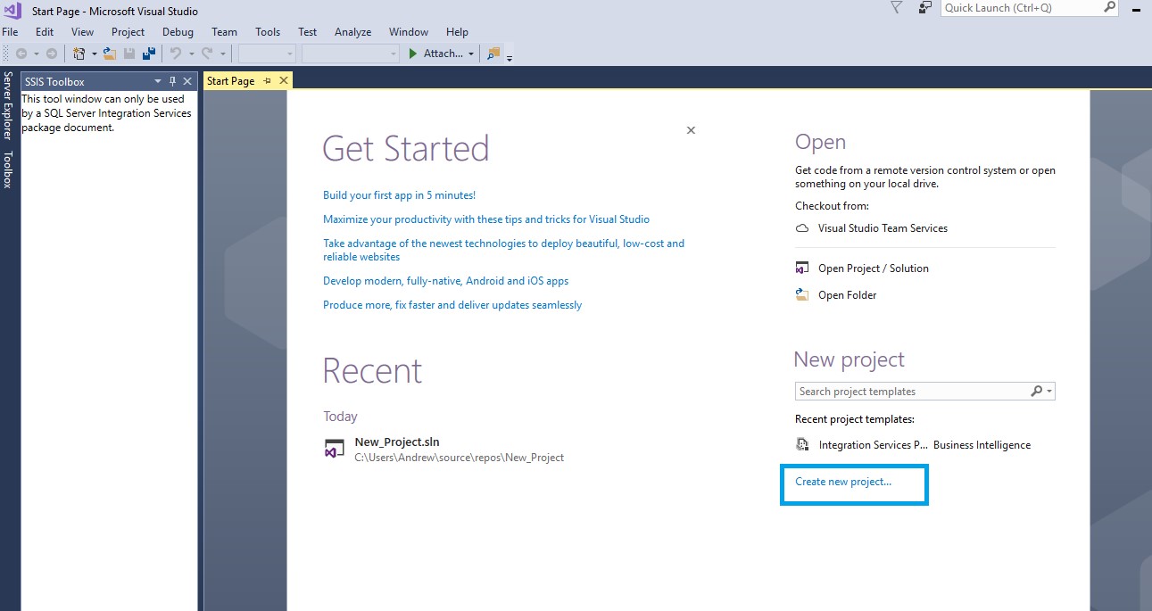Click the Quick Launch magnifier icon
The height and width of the screenshot is (611, 1152).
click(1109, 7)
